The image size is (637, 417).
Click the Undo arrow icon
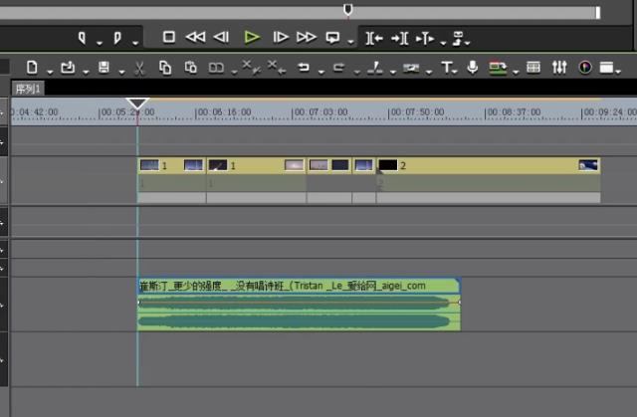304,68
